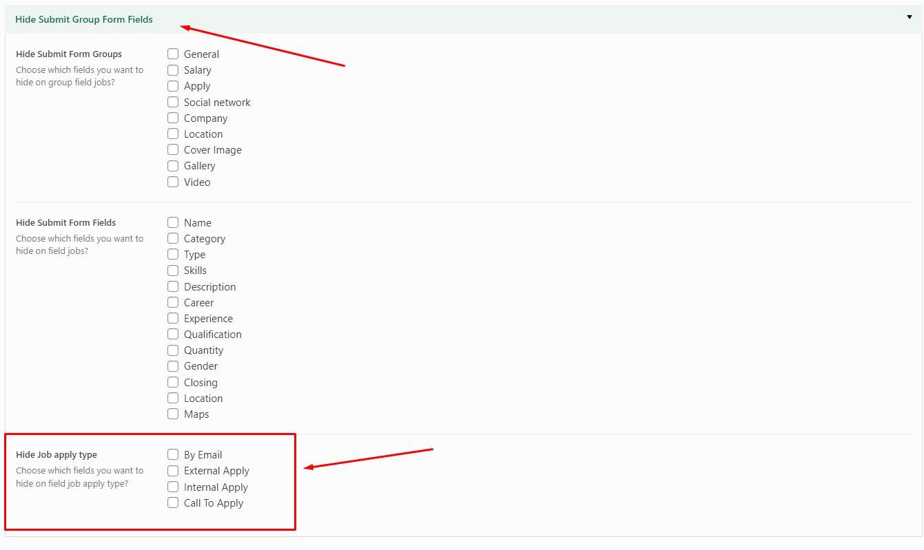This screenshot has height=550, width=924.
Task: Select the Skills checkbox
Action: (173, 270)
